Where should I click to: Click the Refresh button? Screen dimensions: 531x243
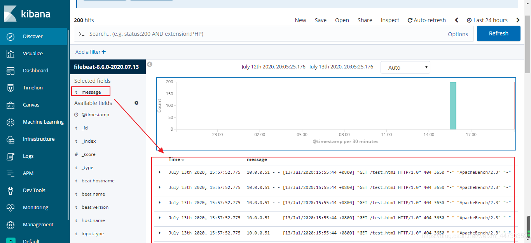click(x=499, y=33)
